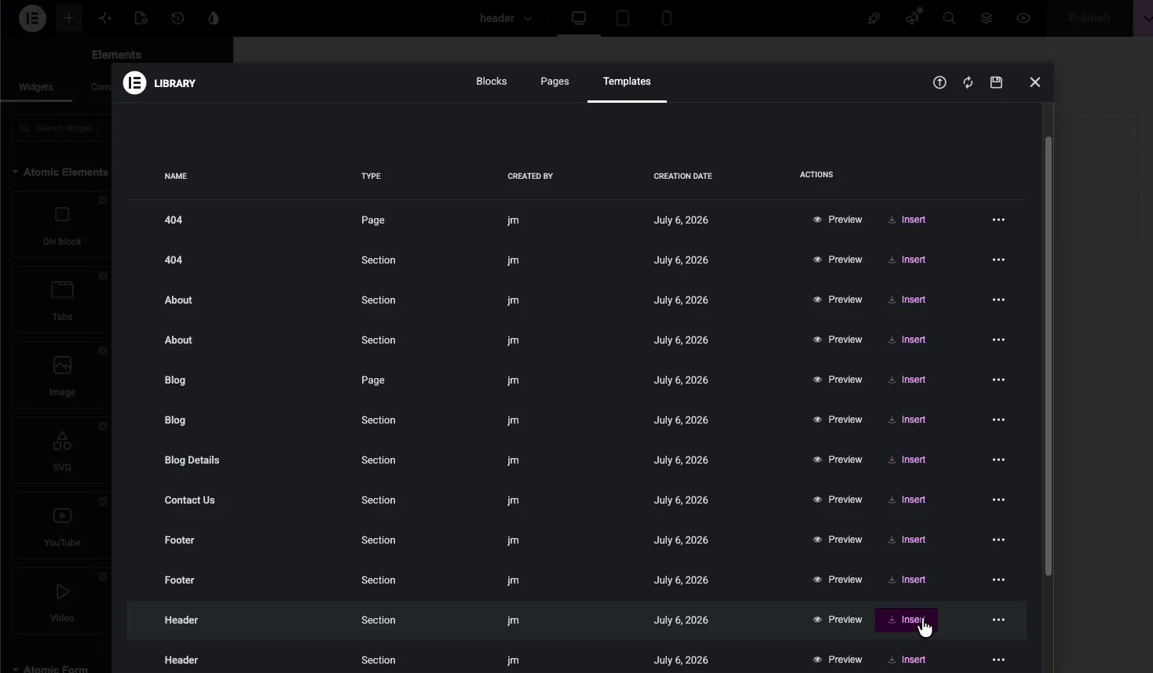Insert the Blog Details template

click(907, 460)
